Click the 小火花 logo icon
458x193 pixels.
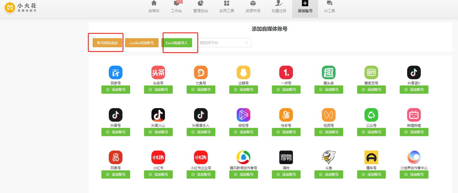point(10,8)
